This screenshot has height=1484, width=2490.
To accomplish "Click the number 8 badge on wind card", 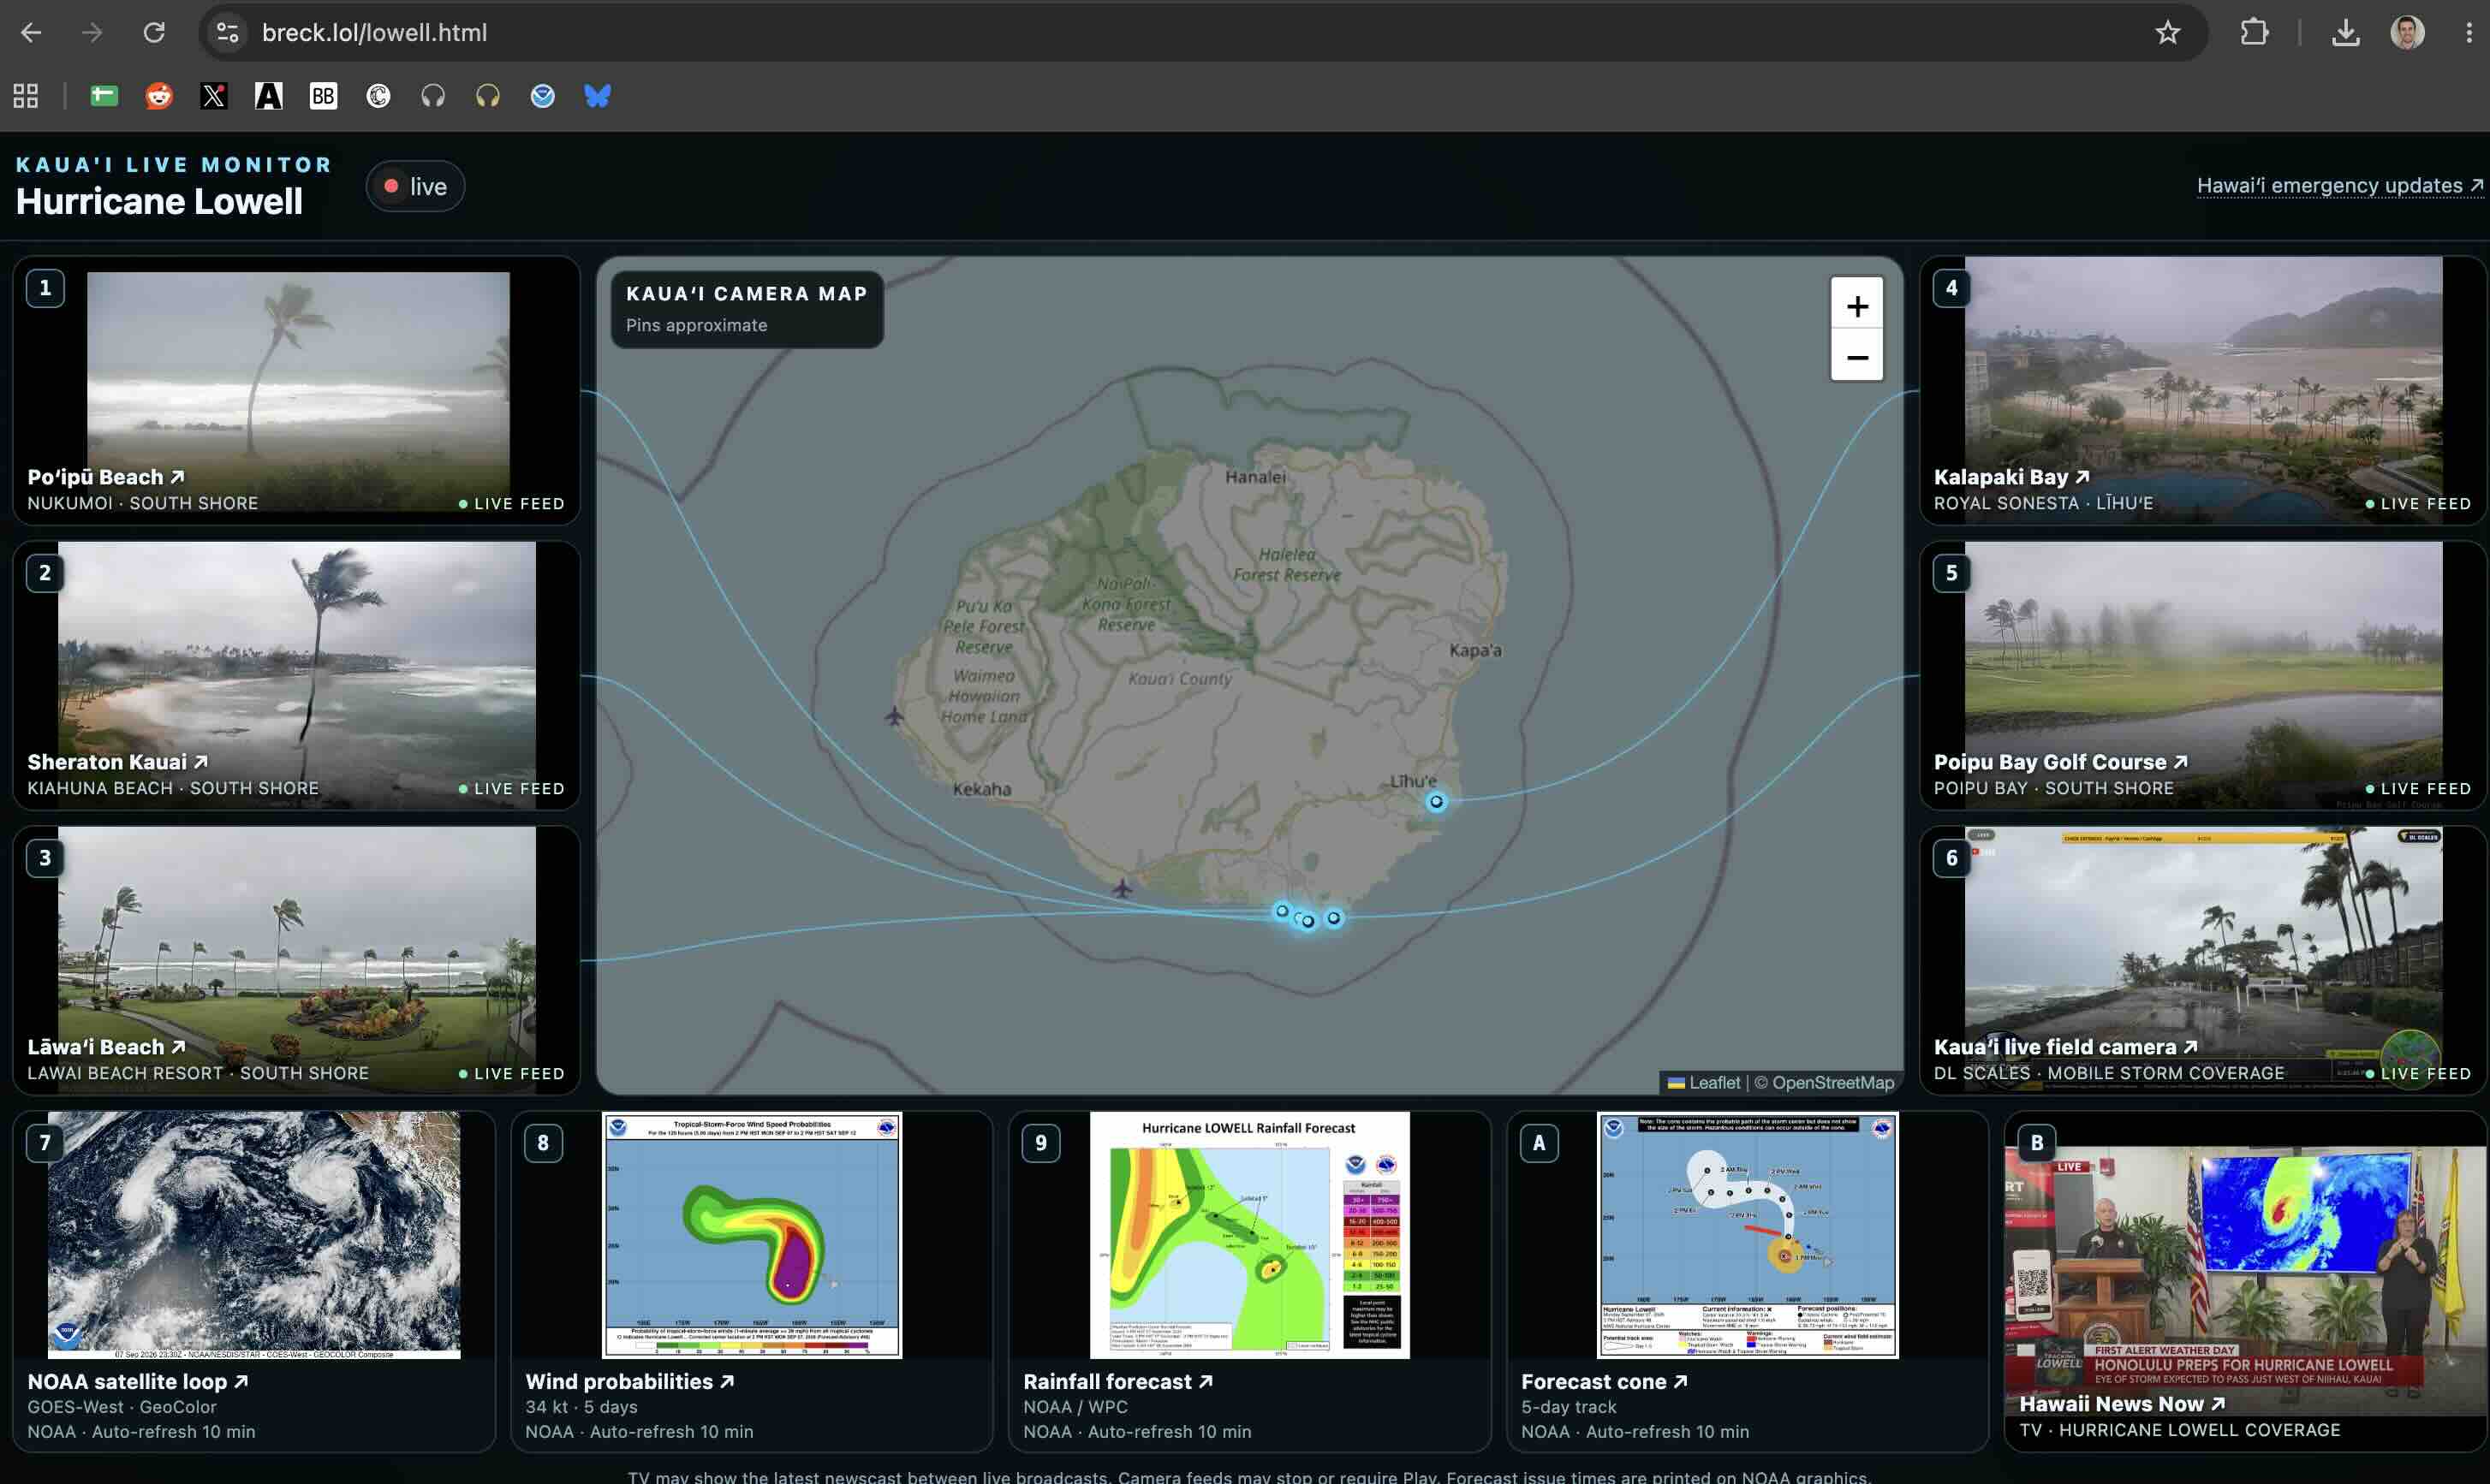I will (x=543, y=1143).
